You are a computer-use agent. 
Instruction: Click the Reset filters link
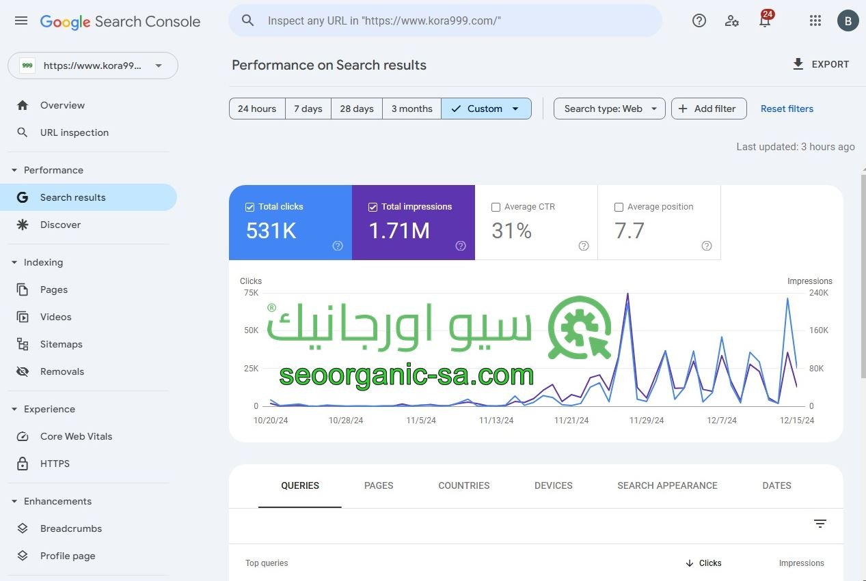click(x=787, y=109)
